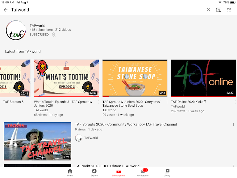Click 289 views · 1 week ago text

coord(188,111)
